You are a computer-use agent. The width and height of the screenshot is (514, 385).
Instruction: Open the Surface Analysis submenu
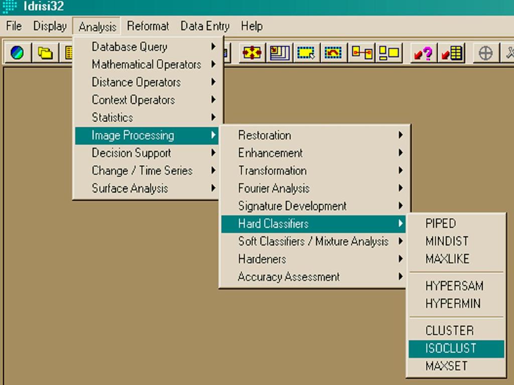(x=147, y=188)
